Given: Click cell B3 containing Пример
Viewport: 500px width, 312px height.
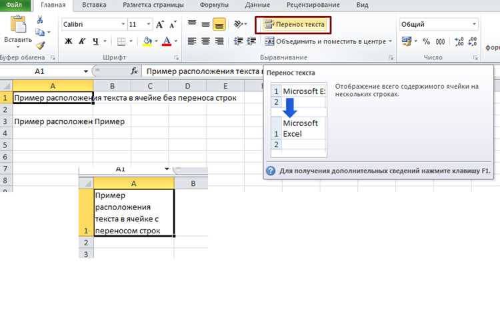Looking at the screenshot, I should pyautogui.click(x=112, y=121).
